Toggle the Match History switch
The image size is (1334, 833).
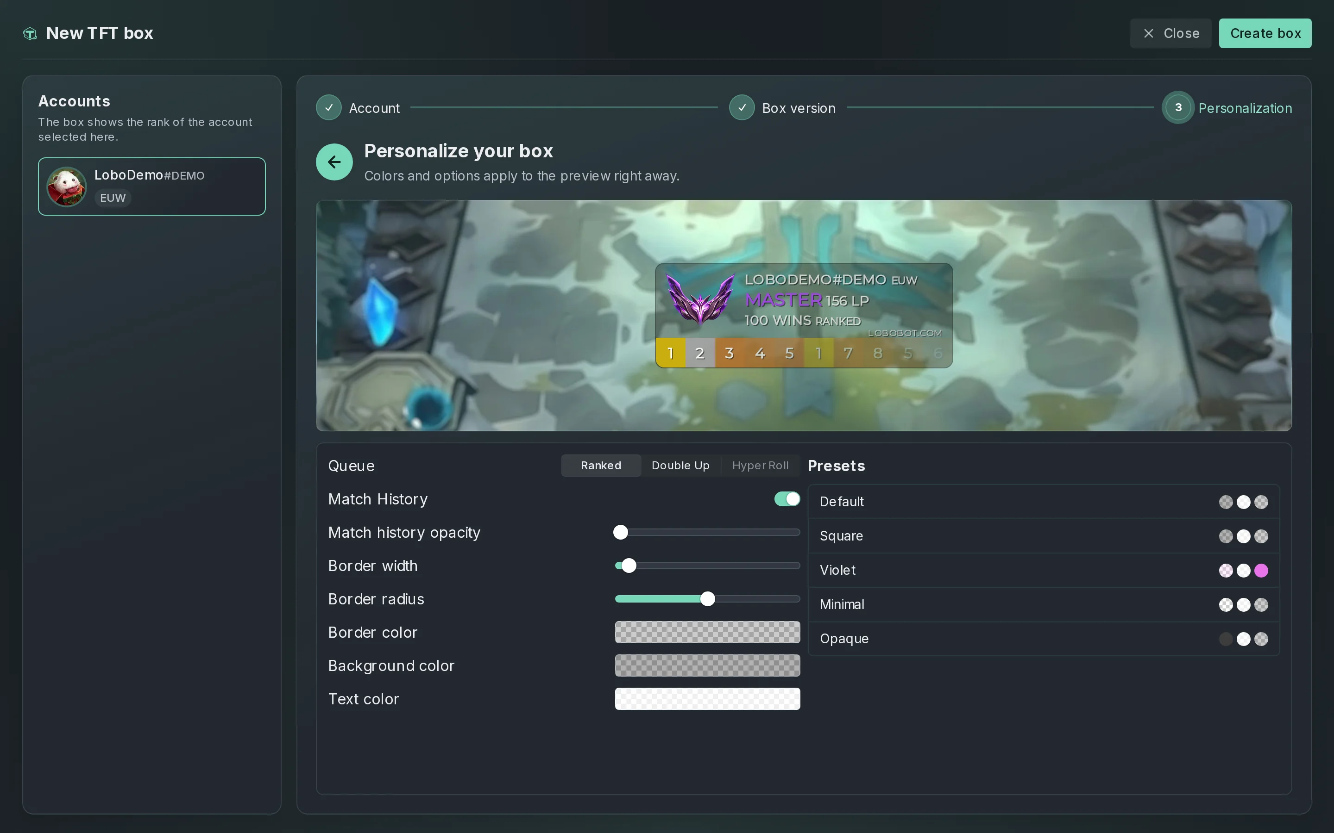click(x=787, y=499)
